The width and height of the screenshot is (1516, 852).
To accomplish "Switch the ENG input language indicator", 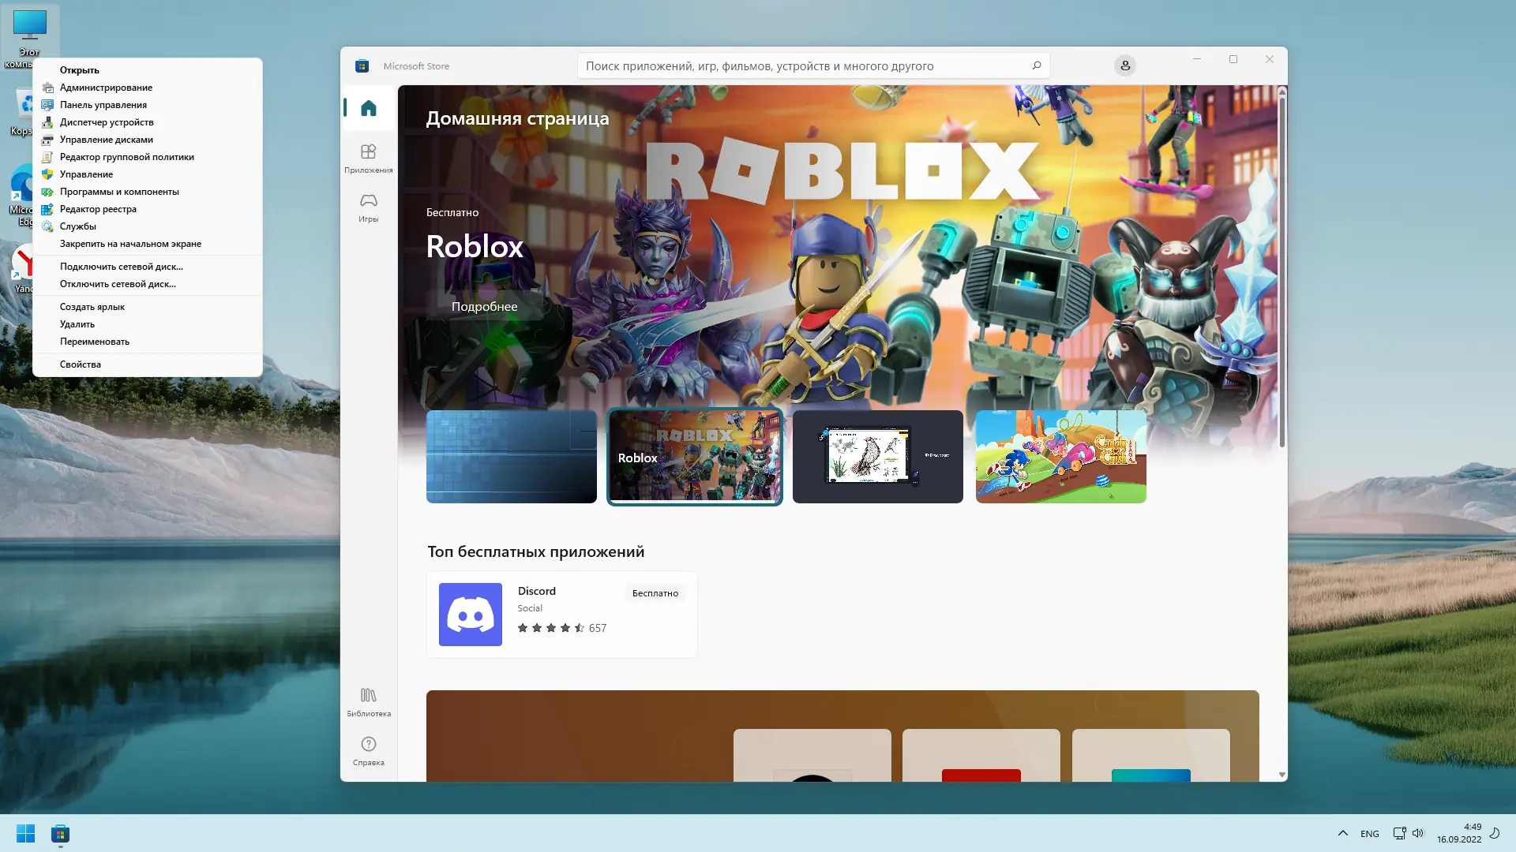I will [x=1370, y=834].
